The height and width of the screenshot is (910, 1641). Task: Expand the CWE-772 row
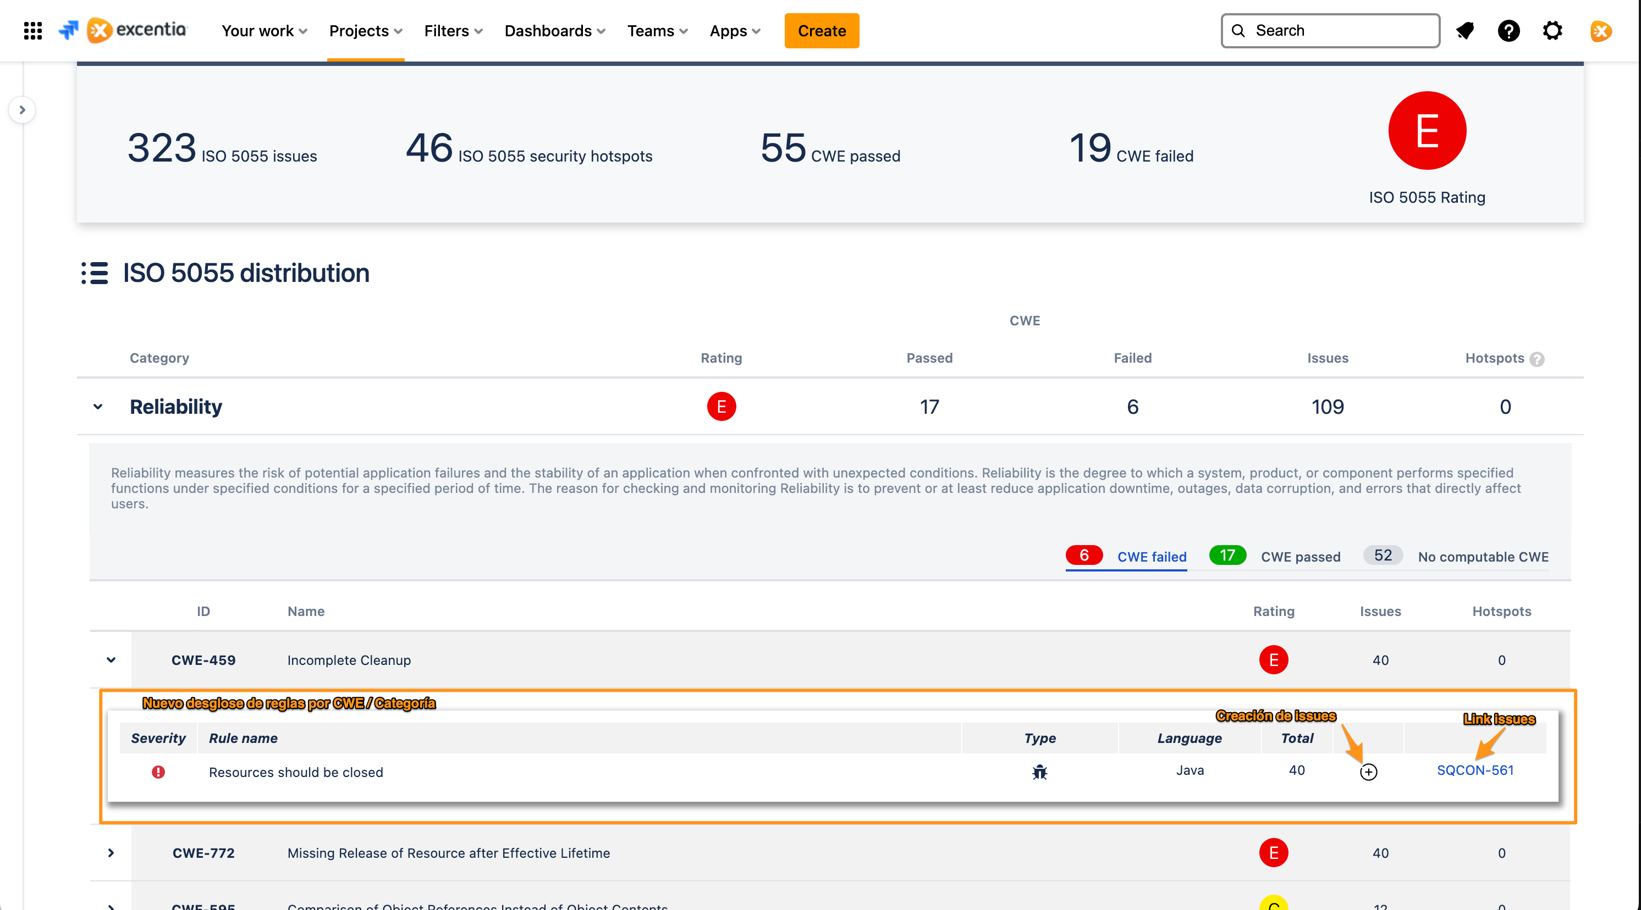click(x=112, y=853)
